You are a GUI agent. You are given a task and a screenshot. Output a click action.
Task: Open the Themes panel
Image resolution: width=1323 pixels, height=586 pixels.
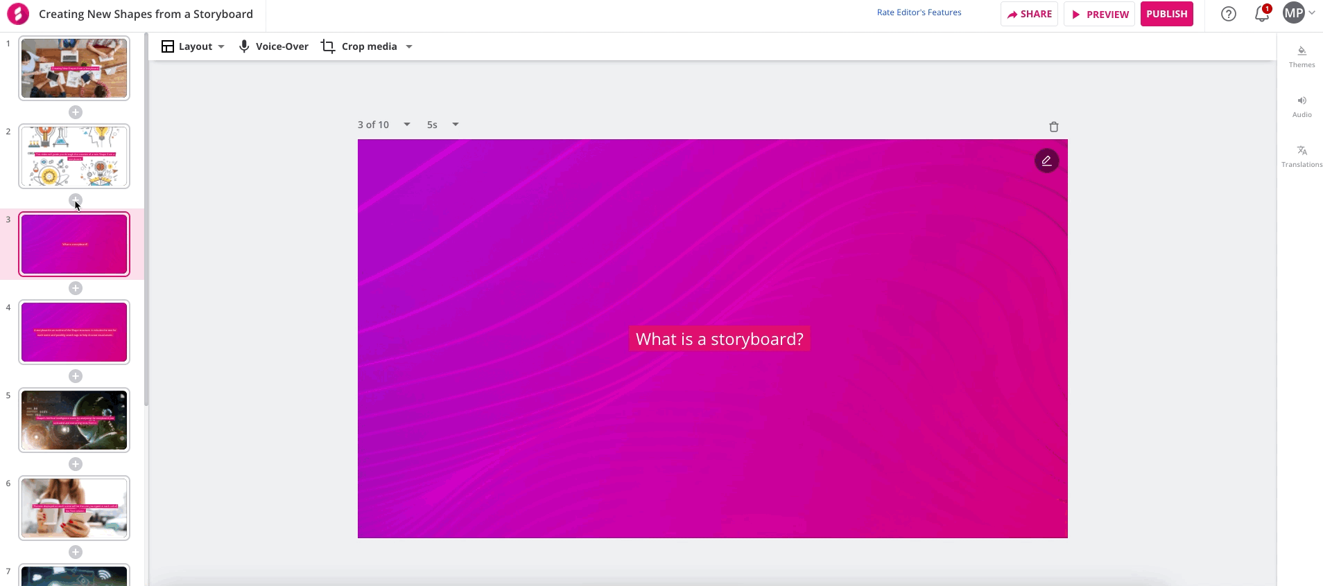pyautogui.click(x=1302, y=57)
